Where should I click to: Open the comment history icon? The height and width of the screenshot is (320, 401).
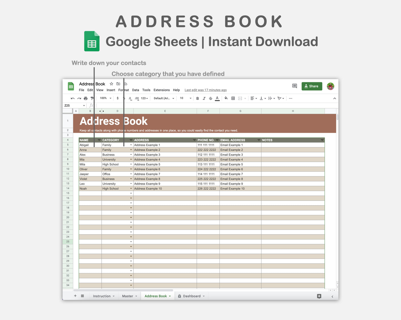click(294, 86)
